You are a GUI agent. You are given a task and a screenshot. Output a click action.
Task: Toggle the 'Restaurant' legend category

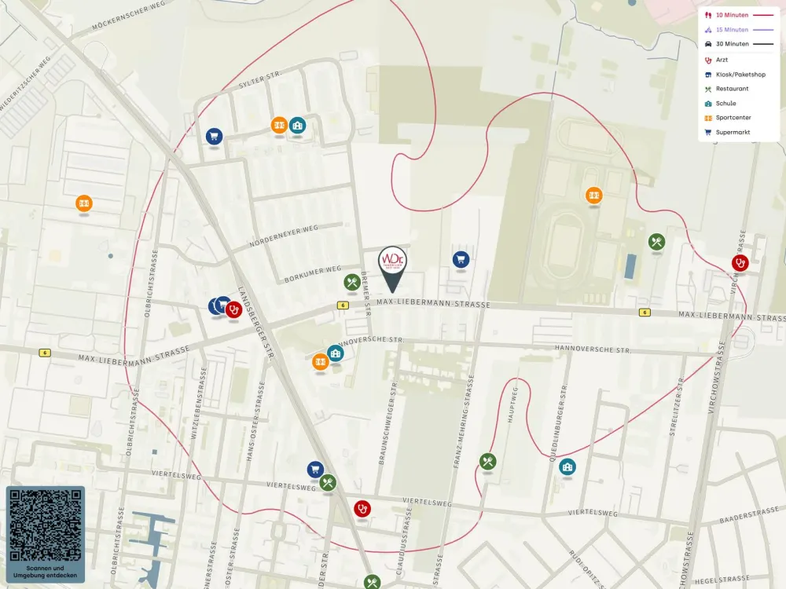click(726, 89)
